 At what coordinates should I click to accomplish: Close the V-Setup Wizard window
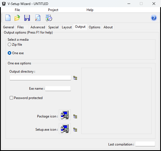point(154,4)
